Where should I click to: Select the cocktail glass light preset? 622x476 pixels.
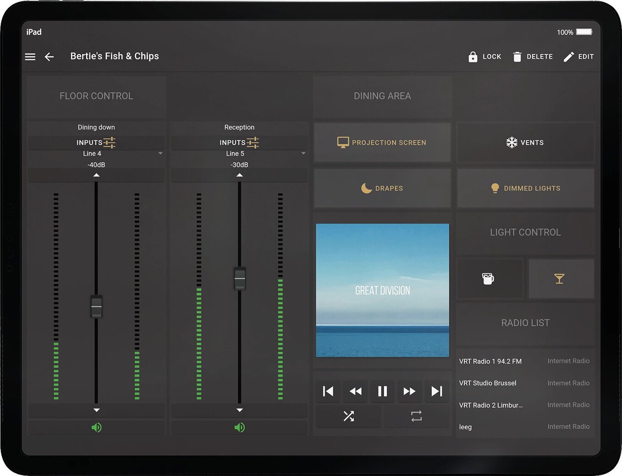click(x=559, y=279)
